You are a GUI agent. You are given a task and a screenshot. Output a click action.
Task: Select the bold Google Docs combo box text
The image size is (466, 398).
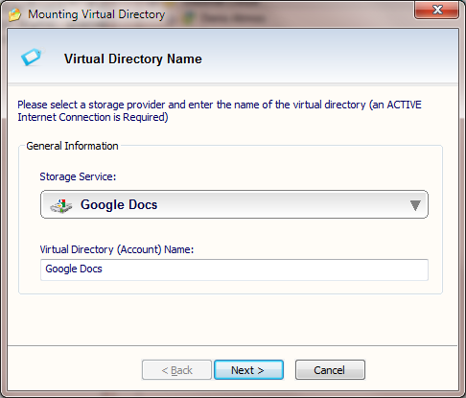point(119,204)
